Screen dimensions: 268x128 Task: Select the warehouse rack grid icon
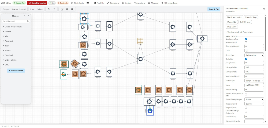tap(140, 41)
